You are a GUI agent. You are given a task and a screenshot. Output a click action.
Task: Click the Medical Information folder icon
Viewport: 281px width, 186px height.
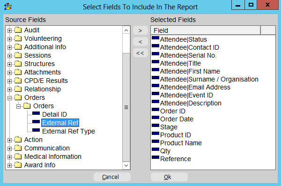tap(18, 156)
